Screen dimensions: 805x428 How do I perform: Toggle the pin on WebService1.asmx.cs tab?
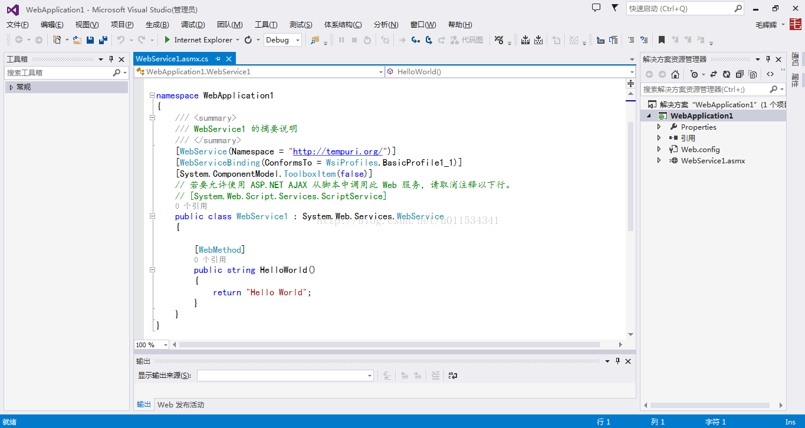218,59
